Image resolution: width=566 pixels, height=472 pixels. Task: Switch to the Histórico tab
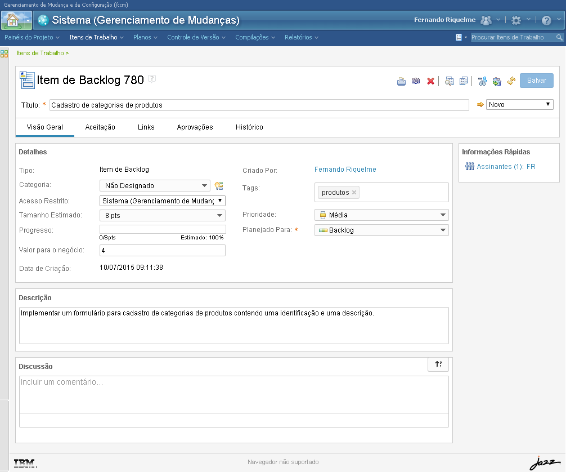pos(249,127)
